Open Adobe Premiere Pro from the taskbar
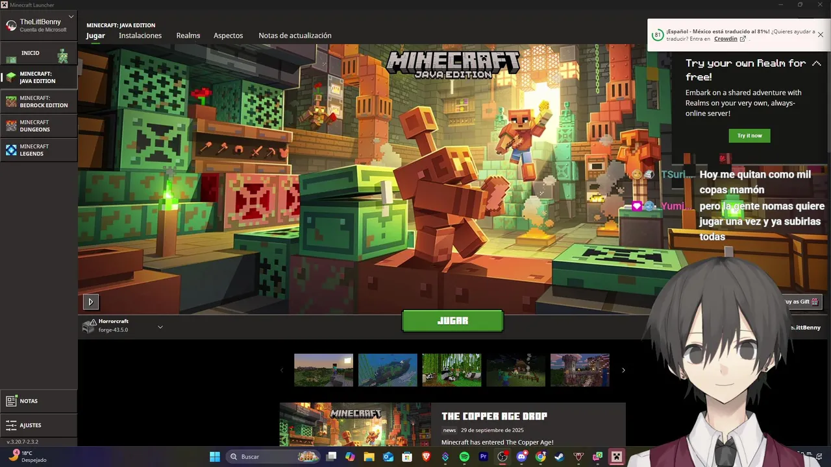The width and height of the screenshot is (831, 467). (x=483, y=457)
